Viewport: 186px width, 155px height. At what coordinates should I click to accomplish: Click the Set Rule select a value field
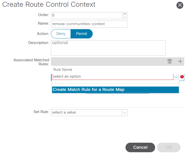tap(86, 113)
